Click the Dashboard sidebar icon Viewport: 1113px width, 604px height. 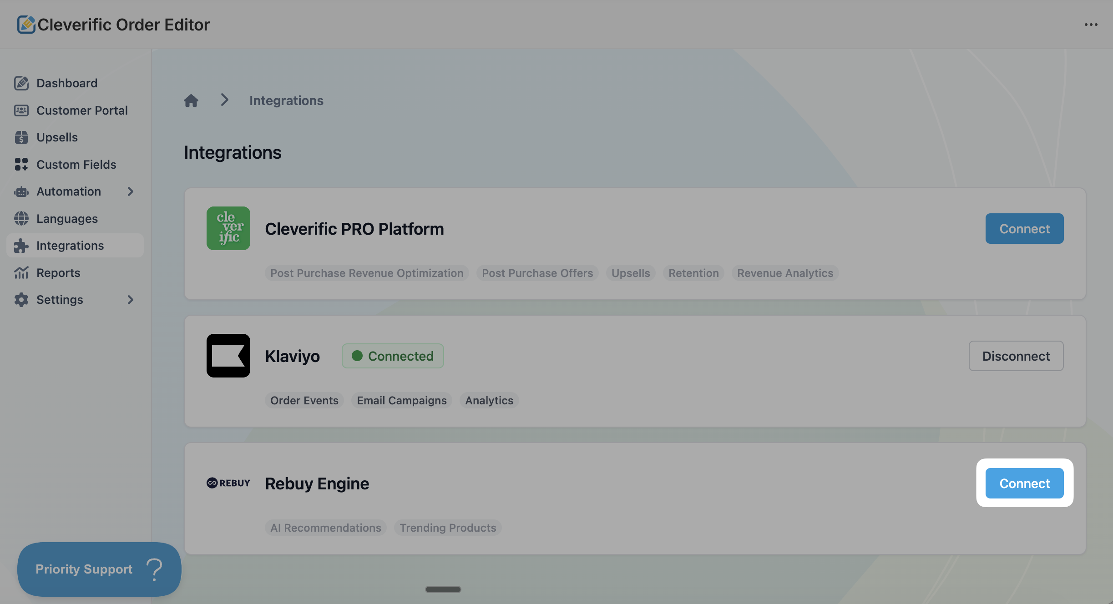[x=21, y=83]
